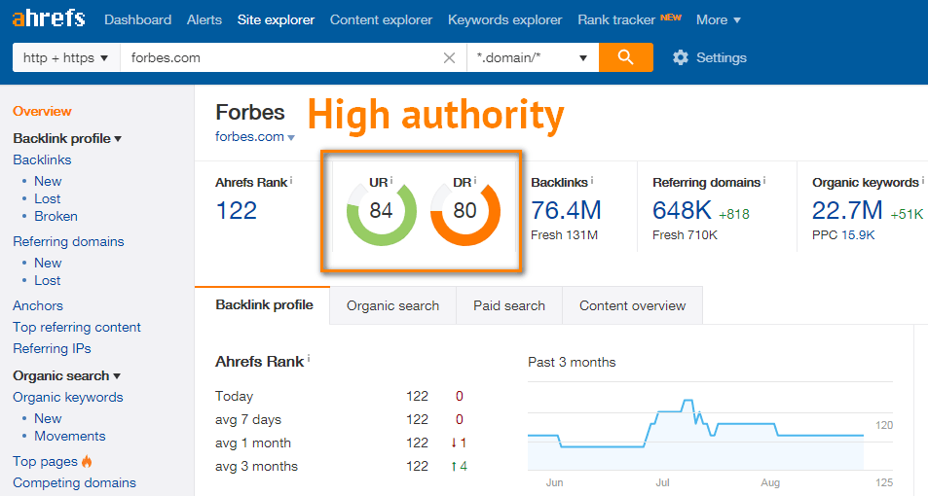Open Competing domains link
Image resolution: width=928 pixels, height=496 pixels.
click(75, 482)
